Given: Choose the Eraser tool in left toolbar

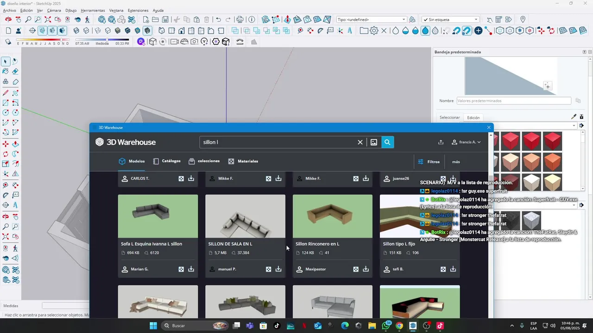Looking at the screenshot, I should [x=15, y=71].
